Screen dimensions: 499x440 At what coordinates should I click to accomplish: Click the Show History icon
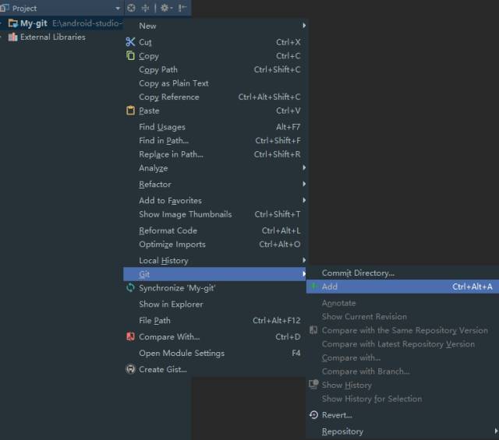pyautogui.click(x=313, y=385)
